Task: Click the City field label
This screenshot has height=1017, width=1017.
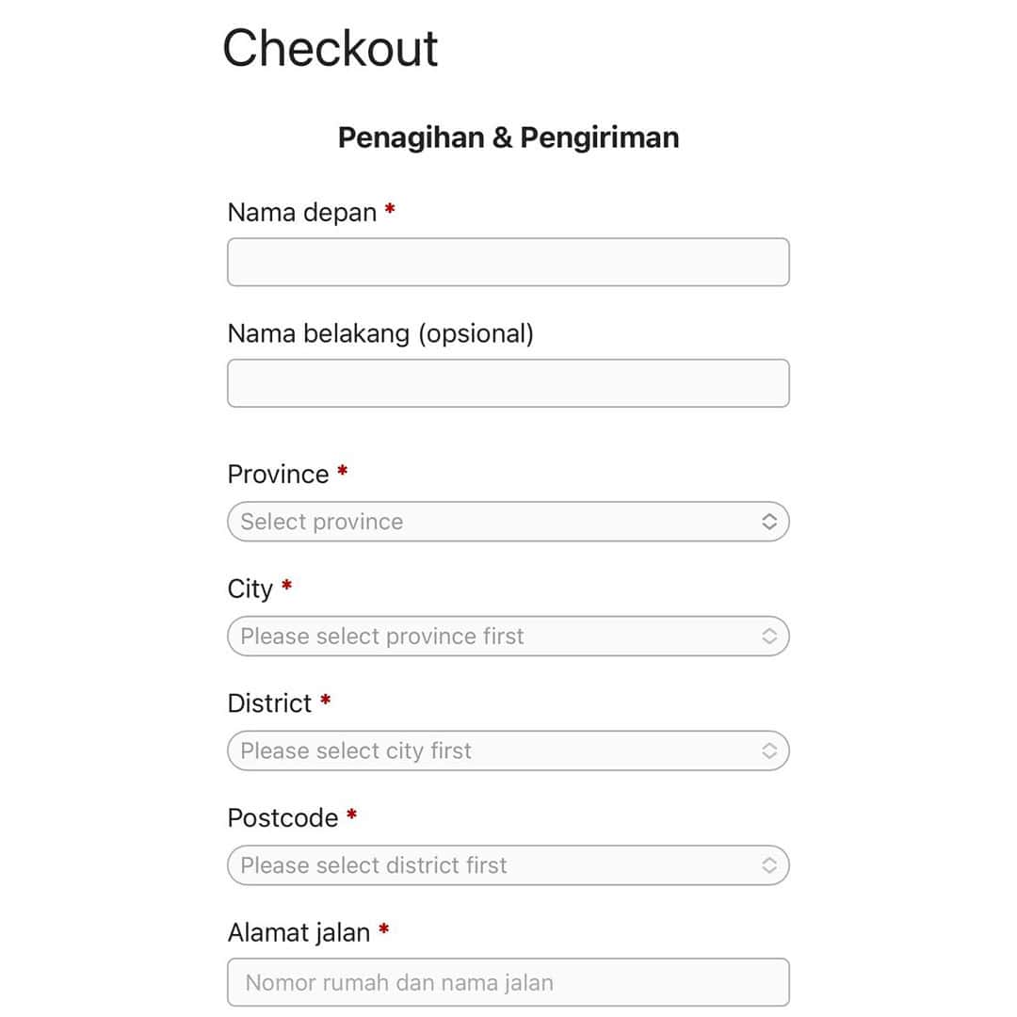Action: (x=250, y=589)
